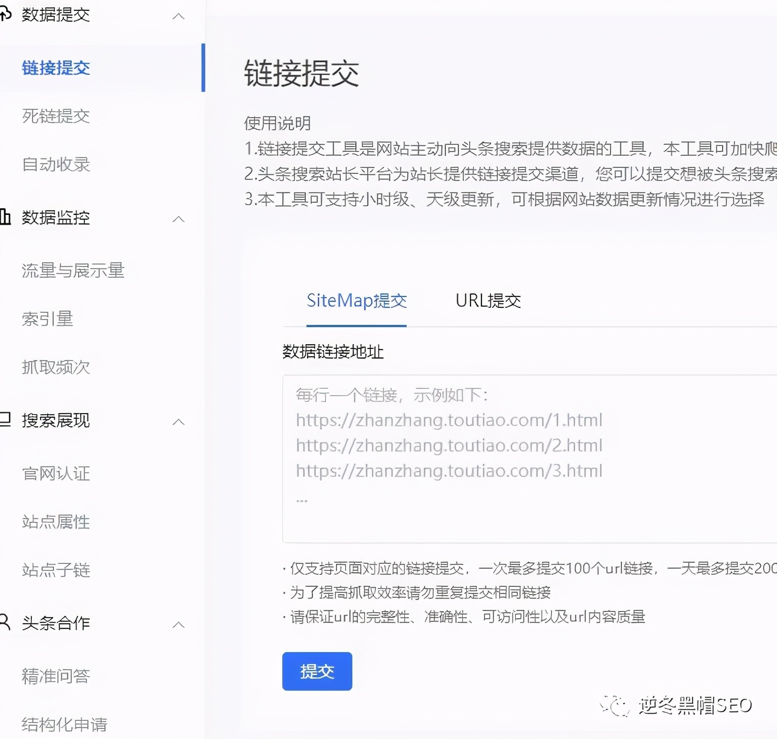Image resolution: width=777 pixels, height=739 pixels.
Task: Collapse the 头条合作 section chevron
Action: coord(179,625)
